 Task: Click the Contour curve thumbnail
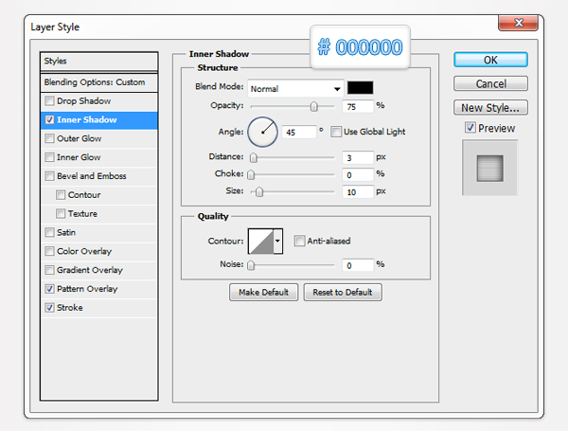[260, 242]
